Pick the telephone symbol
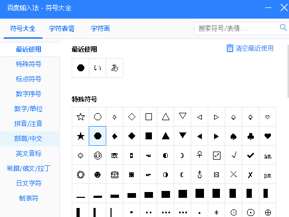This screenshot has height=217, width=289. pos(114,174)
